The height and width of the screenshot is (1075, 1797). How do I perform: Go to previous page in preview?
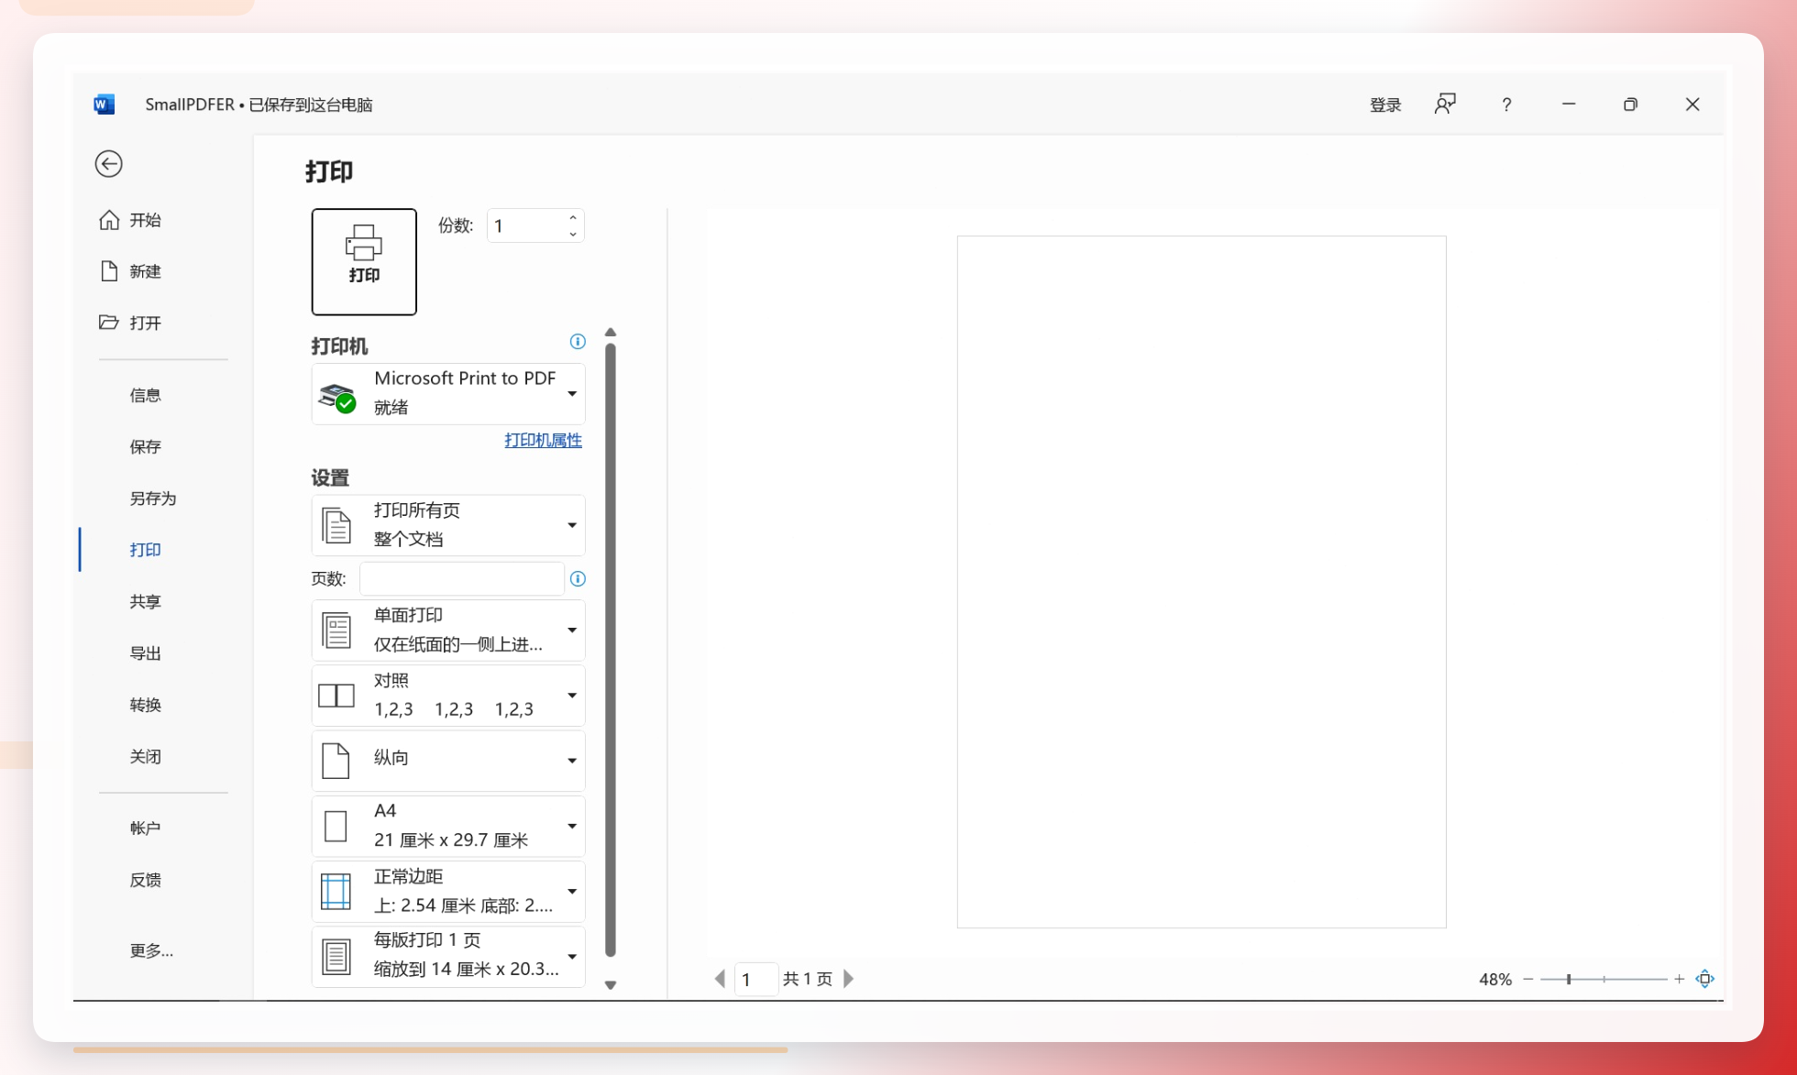click(720, 979)
